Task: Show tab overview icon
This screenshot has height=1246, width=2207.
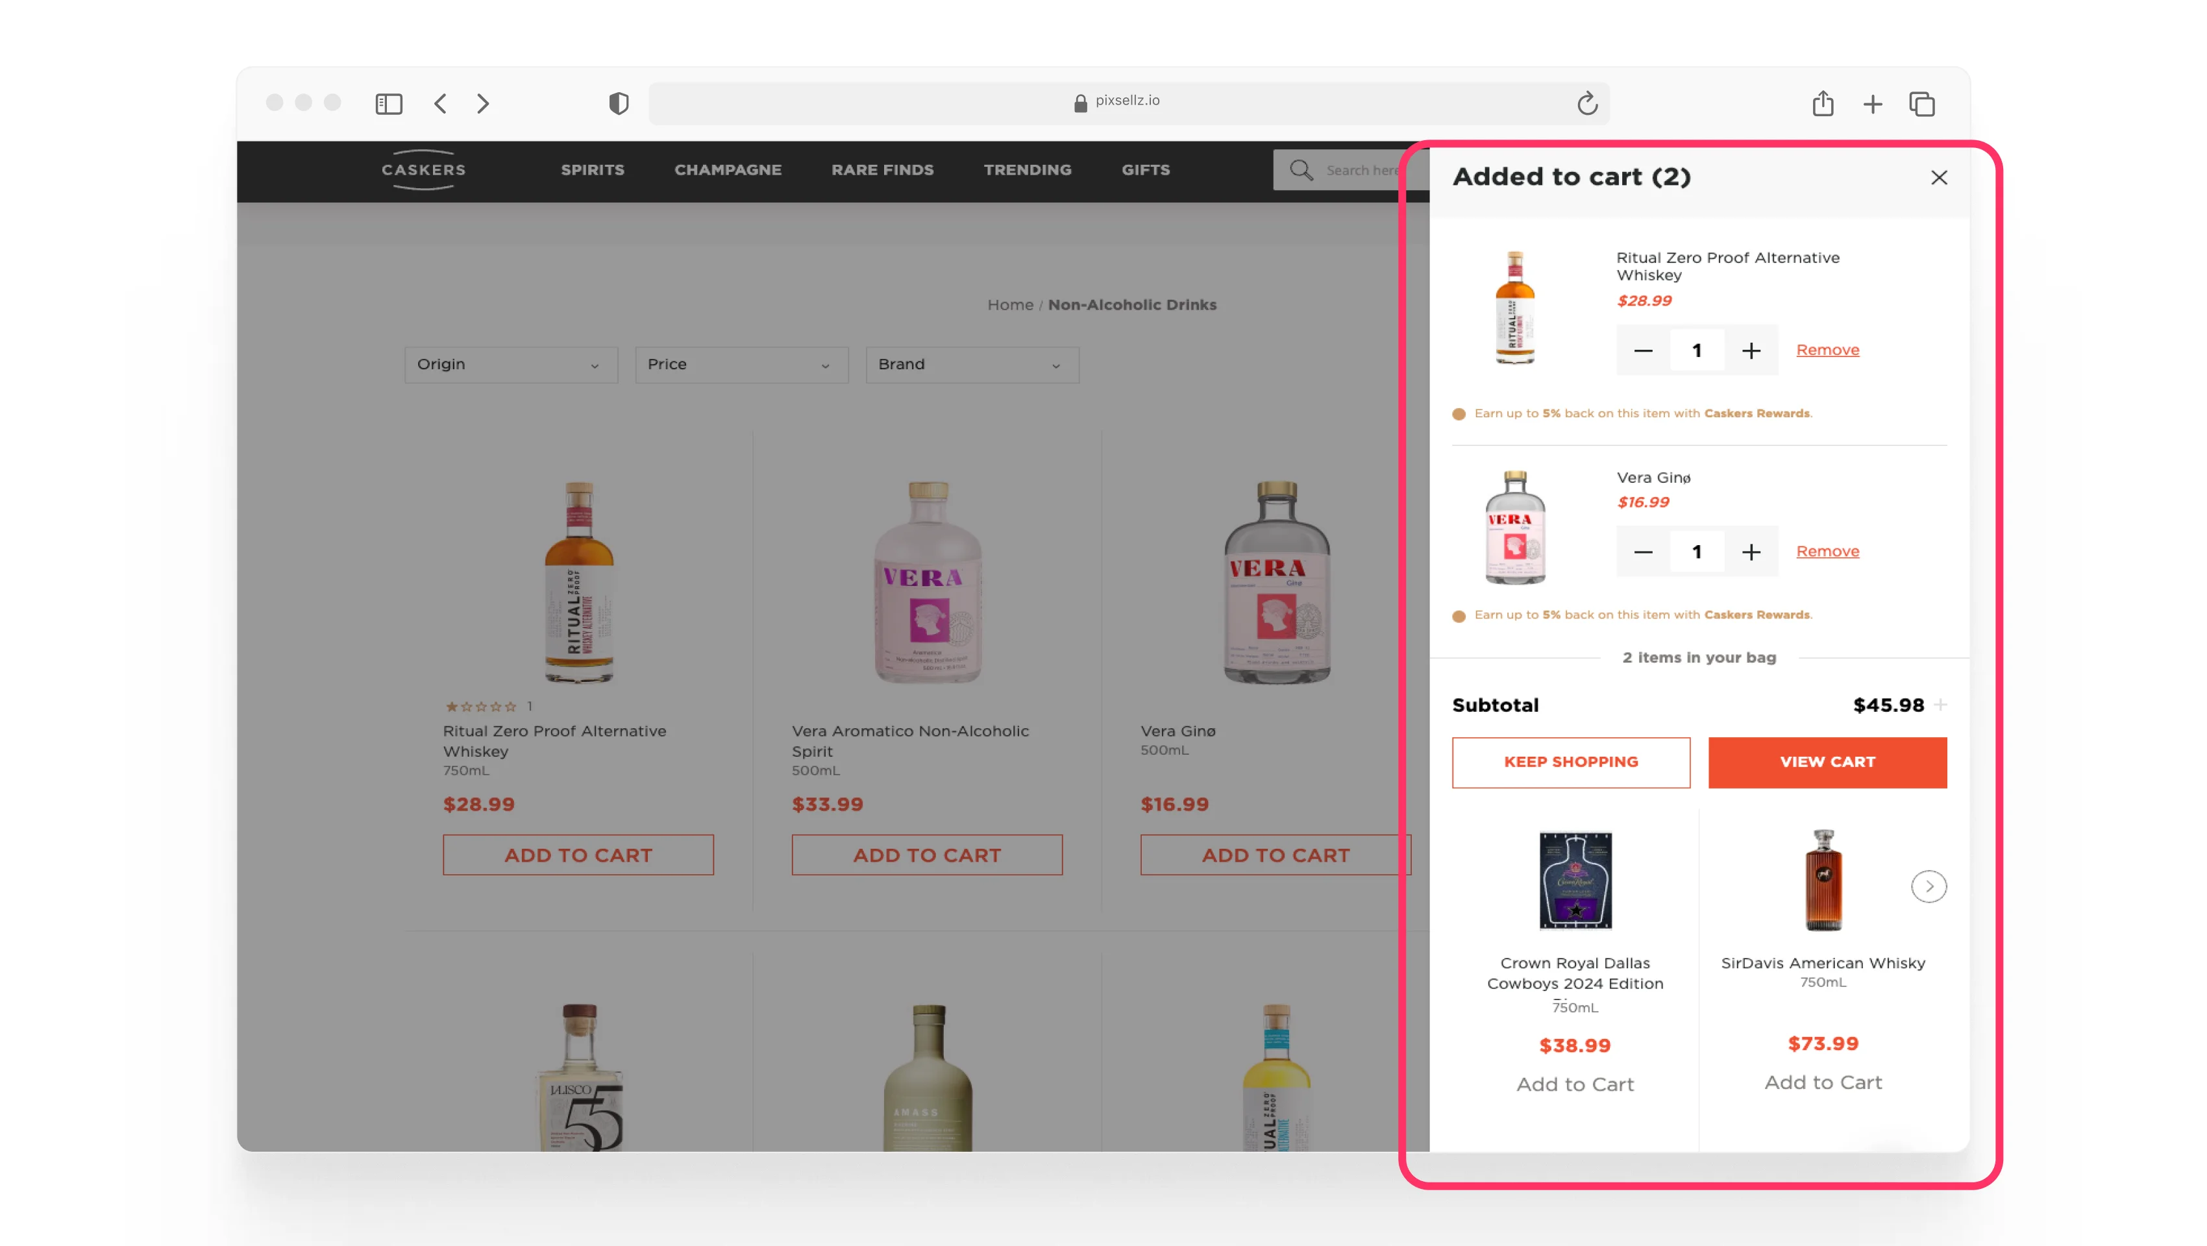Action: [1921, 104]
